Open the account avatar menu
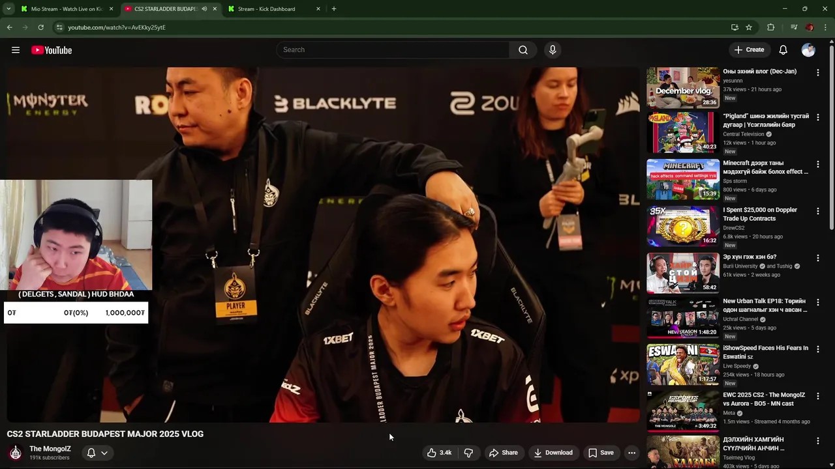 [x=808, y=50]
